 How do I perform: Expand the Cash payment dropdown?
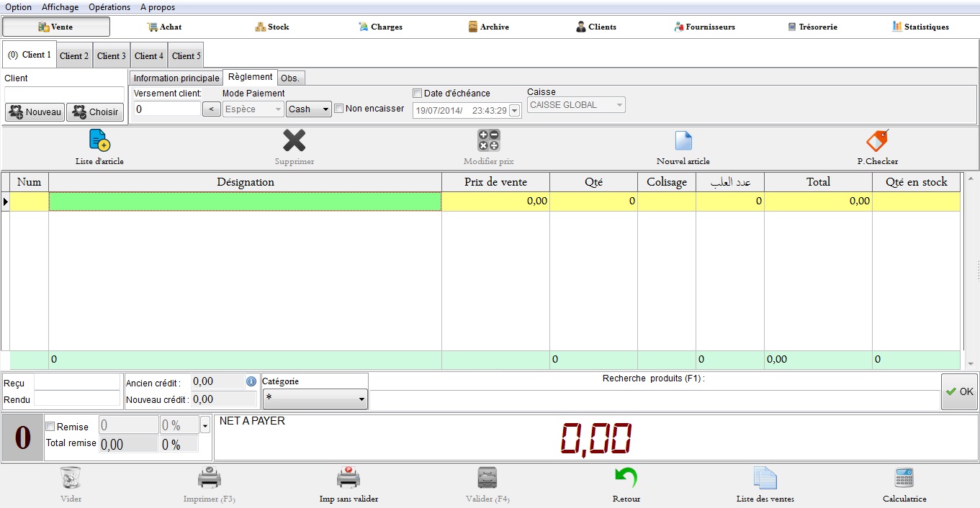tap(325, 109)
